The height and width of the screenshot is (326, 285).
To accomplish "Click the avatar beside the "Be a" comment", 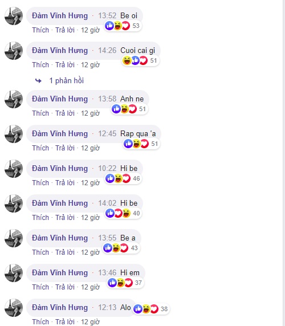I will [x=14, y=238].
